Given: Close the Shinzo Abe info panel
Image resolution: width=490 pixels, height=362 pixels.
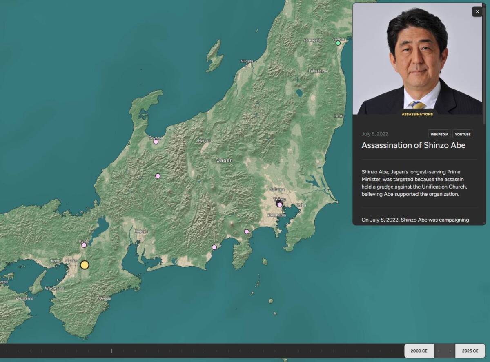Looking at the screenshot, I should 477,11.
